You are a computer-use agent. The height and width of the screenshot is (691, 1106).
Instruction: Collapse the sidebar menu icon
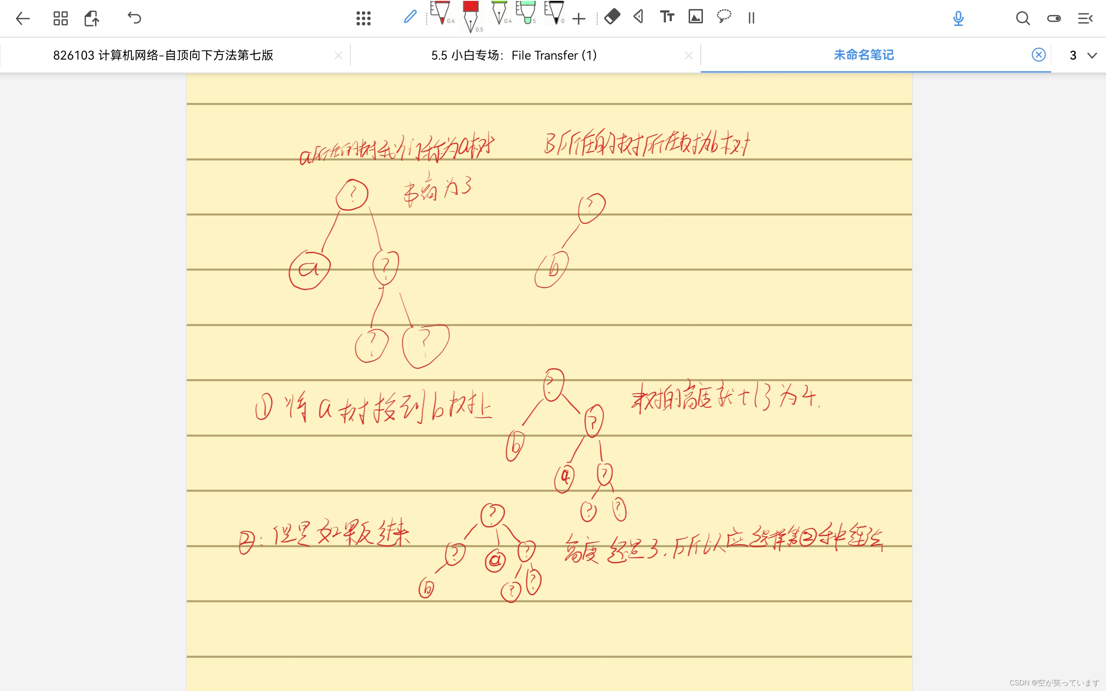point(1085,18)
